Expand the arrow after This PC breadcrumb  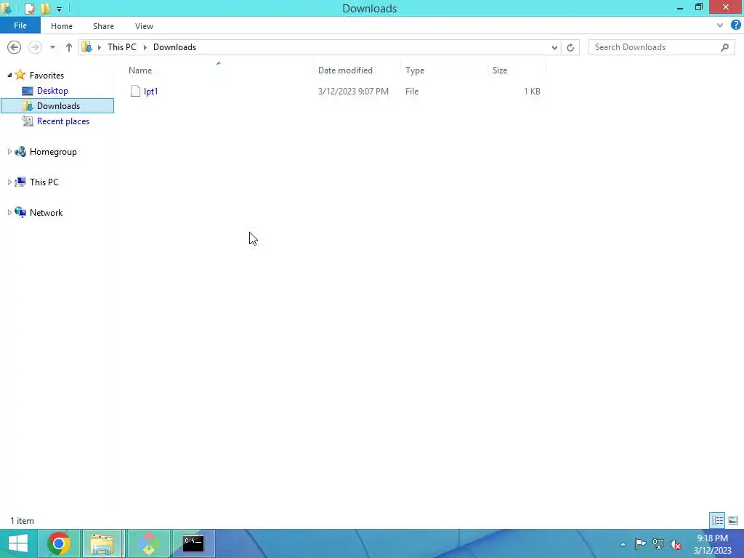(x=145, y=47)
